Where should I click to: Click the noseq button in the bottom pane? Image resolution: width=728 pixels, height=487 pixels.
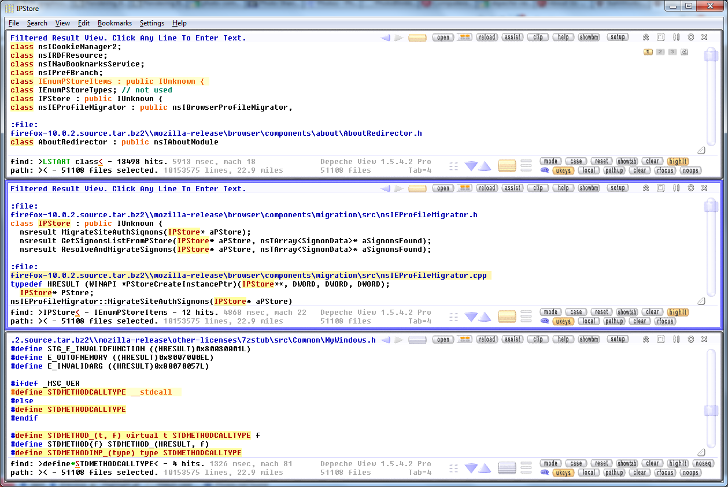click(x=704, y=463)
